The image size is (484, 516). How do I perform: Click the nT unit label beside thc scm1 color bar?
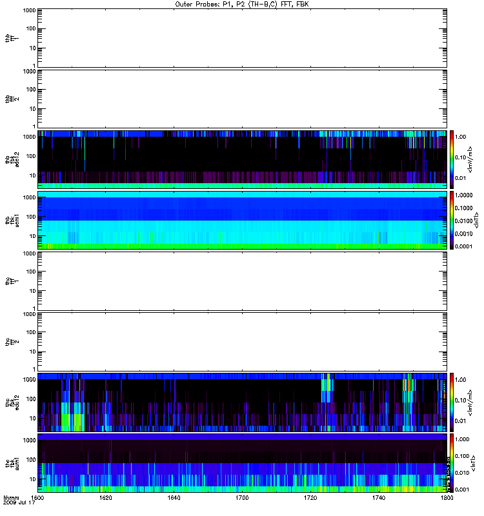(x=474, y=463)
